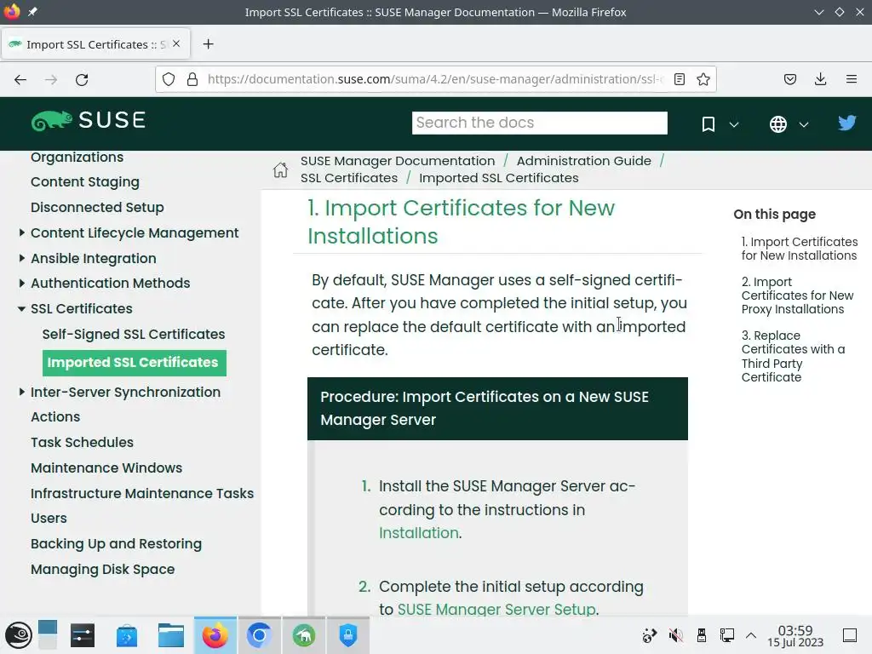Switch to Firefox in taskbar

(215, 635)
